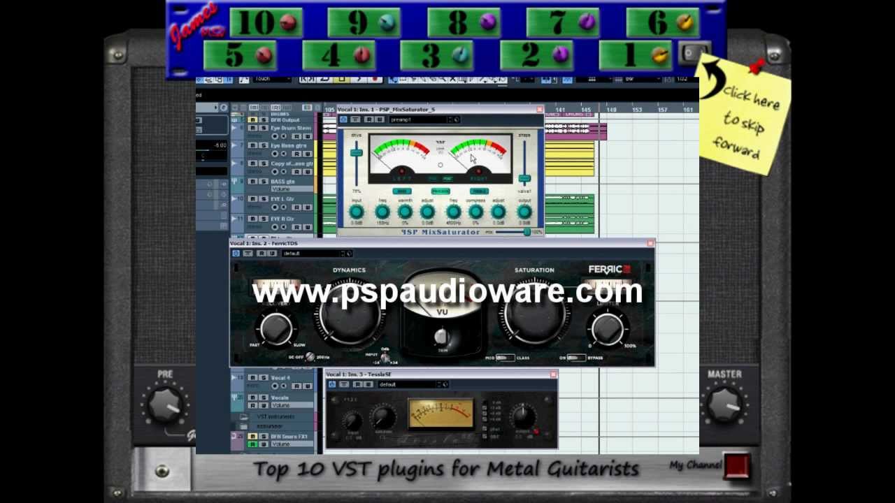This screenshot has width=895, height=503.
Task: Adjust the steps slider handle in MixSaturator
Action: pyautogui.click(x=524, y=178)
